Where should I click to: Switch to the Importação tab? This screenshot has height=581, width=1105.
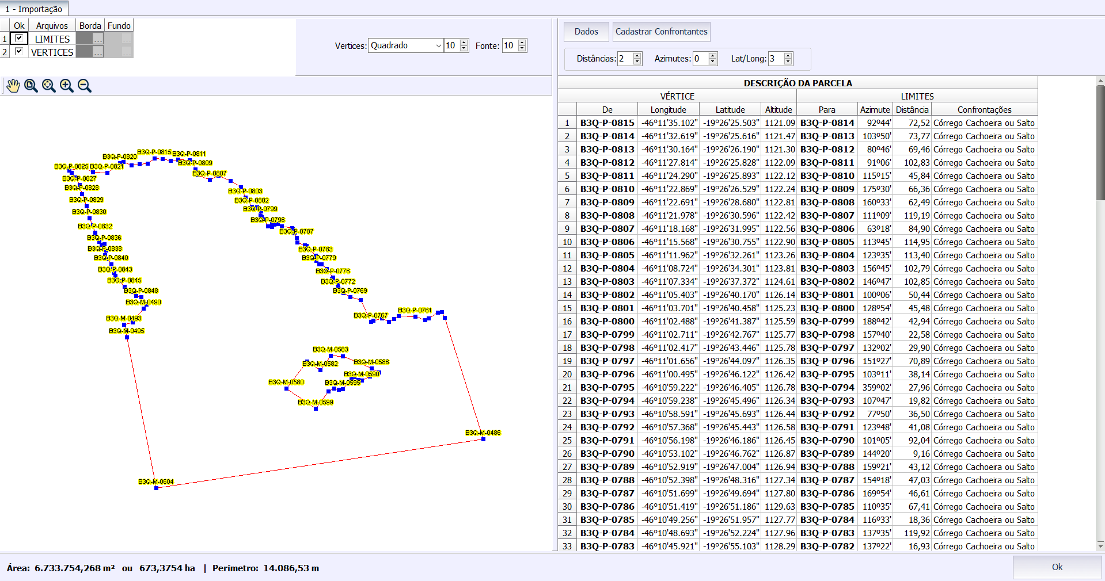pyautogui.click(x=34, y=9)
